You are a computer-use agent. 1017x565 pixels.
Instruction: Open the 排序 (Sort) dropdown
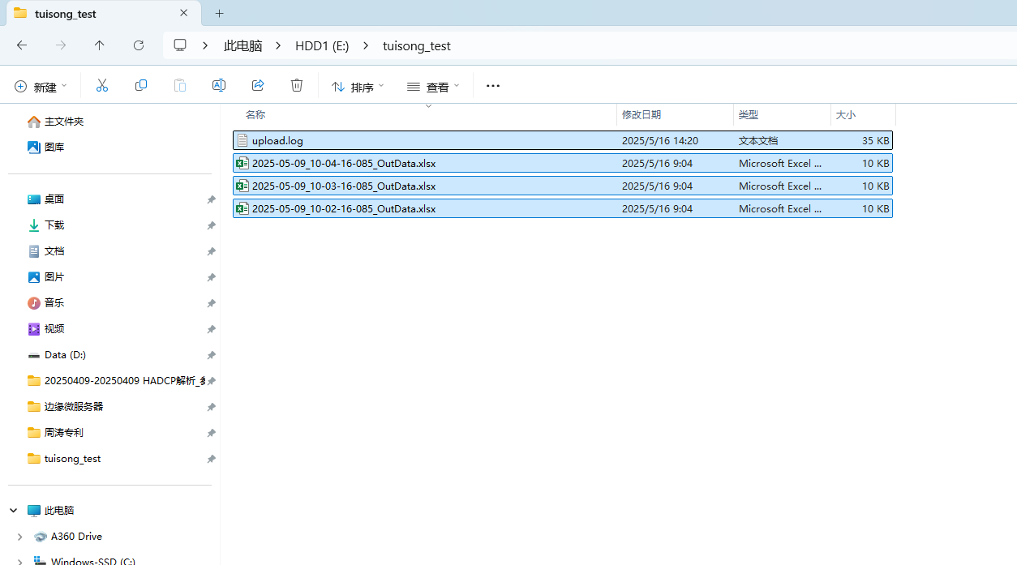point(357,85)
